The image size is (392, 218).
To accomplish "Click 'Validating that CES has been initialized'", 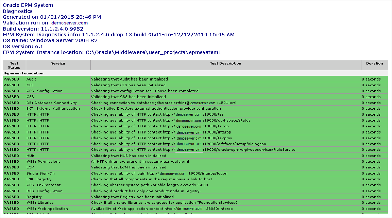I will coord(128,85).
